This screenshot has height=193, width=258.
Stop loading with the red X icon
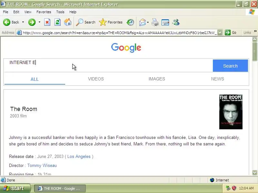(x=47, y=22)
